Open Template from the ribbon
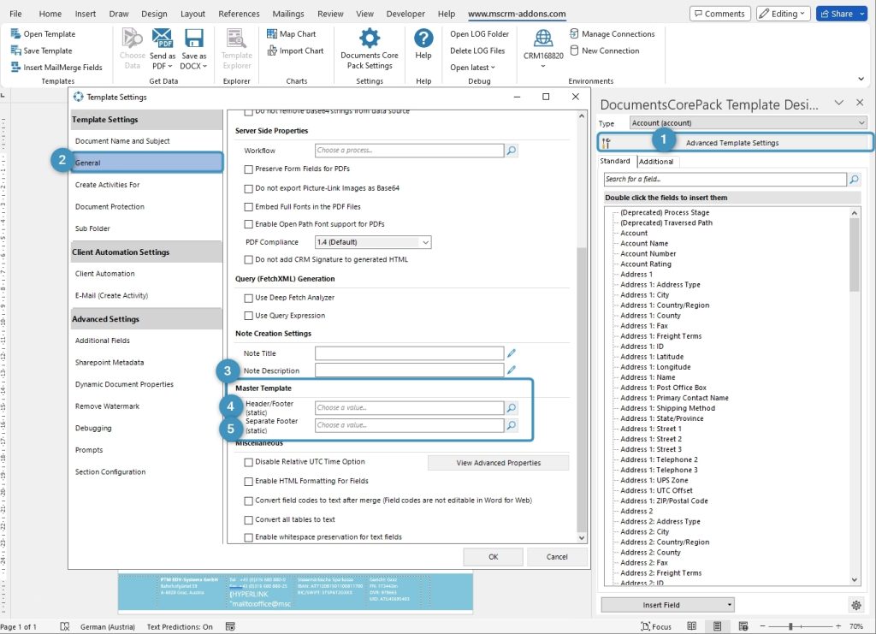This screenshot has height=634, width=876. tap(43, 34)
